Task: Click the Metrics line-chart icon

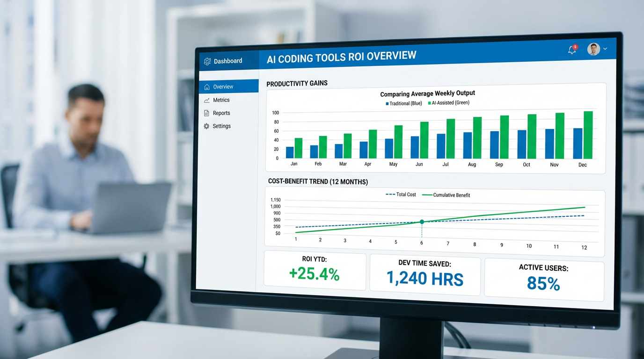Action: [x=206, y=100]
